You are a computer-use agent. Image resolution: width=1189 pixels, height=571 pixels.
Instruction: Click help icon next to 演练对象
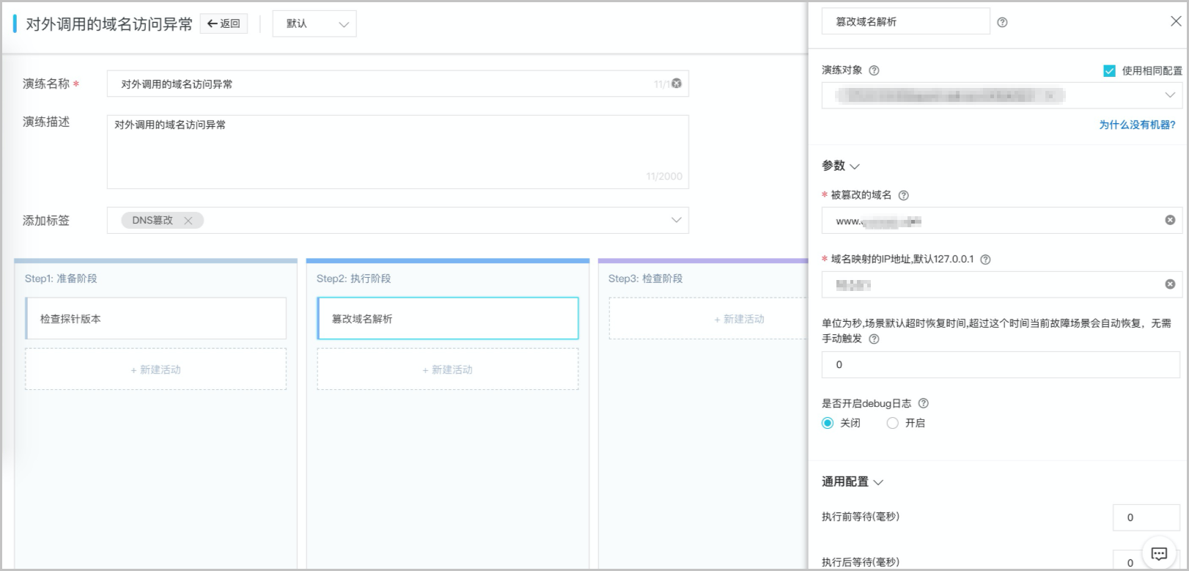point(874,70)
